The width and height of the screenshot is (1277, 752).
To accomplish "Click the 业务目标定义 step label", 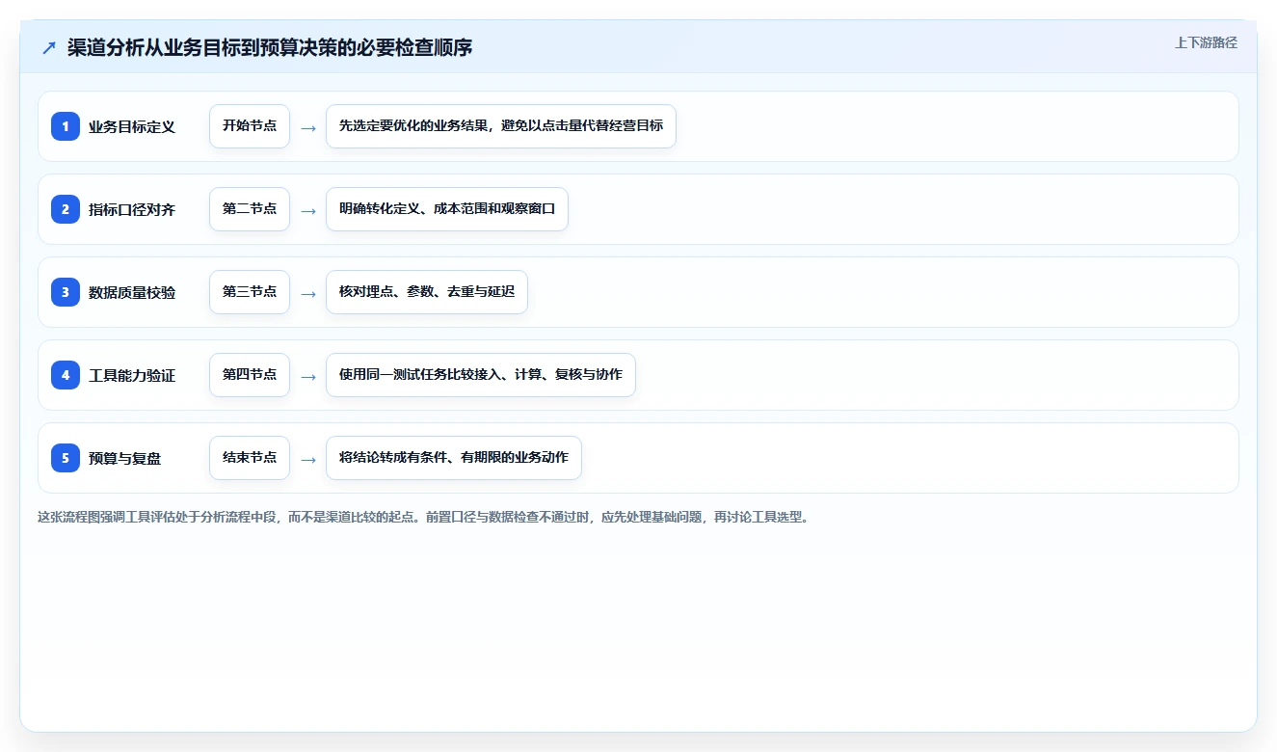I will [132, 126].
